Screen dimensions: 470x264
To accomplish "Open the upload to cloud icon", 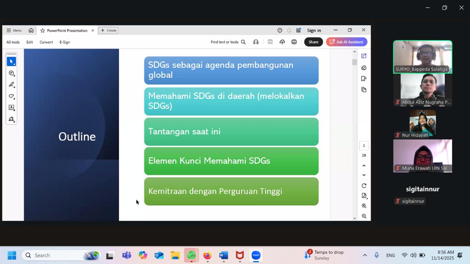I will (x=282, y=42).
